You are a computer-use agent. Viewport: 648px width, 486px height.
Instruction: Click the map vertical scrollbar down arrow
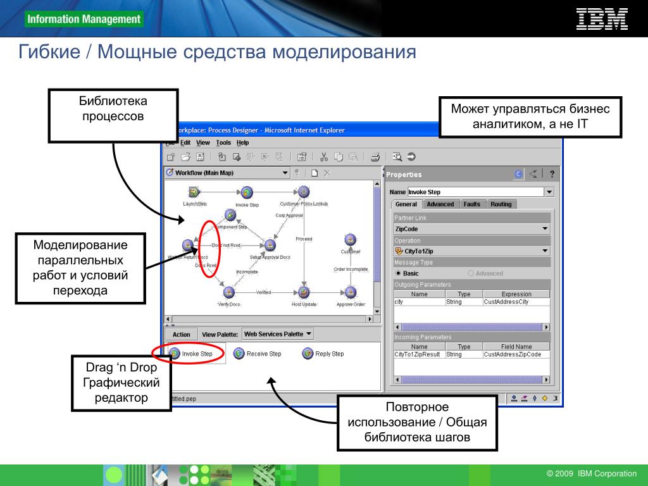tap(377, 311)
